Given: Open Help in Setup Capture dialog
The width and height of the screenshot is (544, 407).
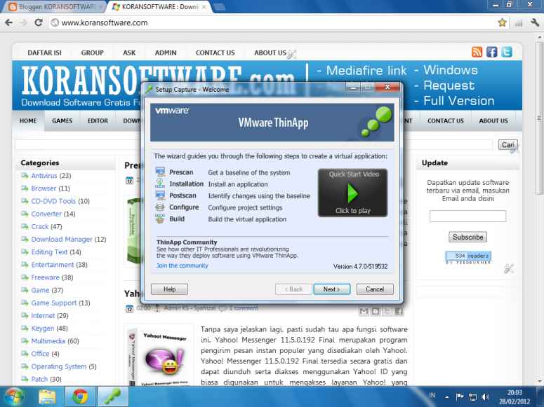Looking at the screenshot, I should (169, 289).
